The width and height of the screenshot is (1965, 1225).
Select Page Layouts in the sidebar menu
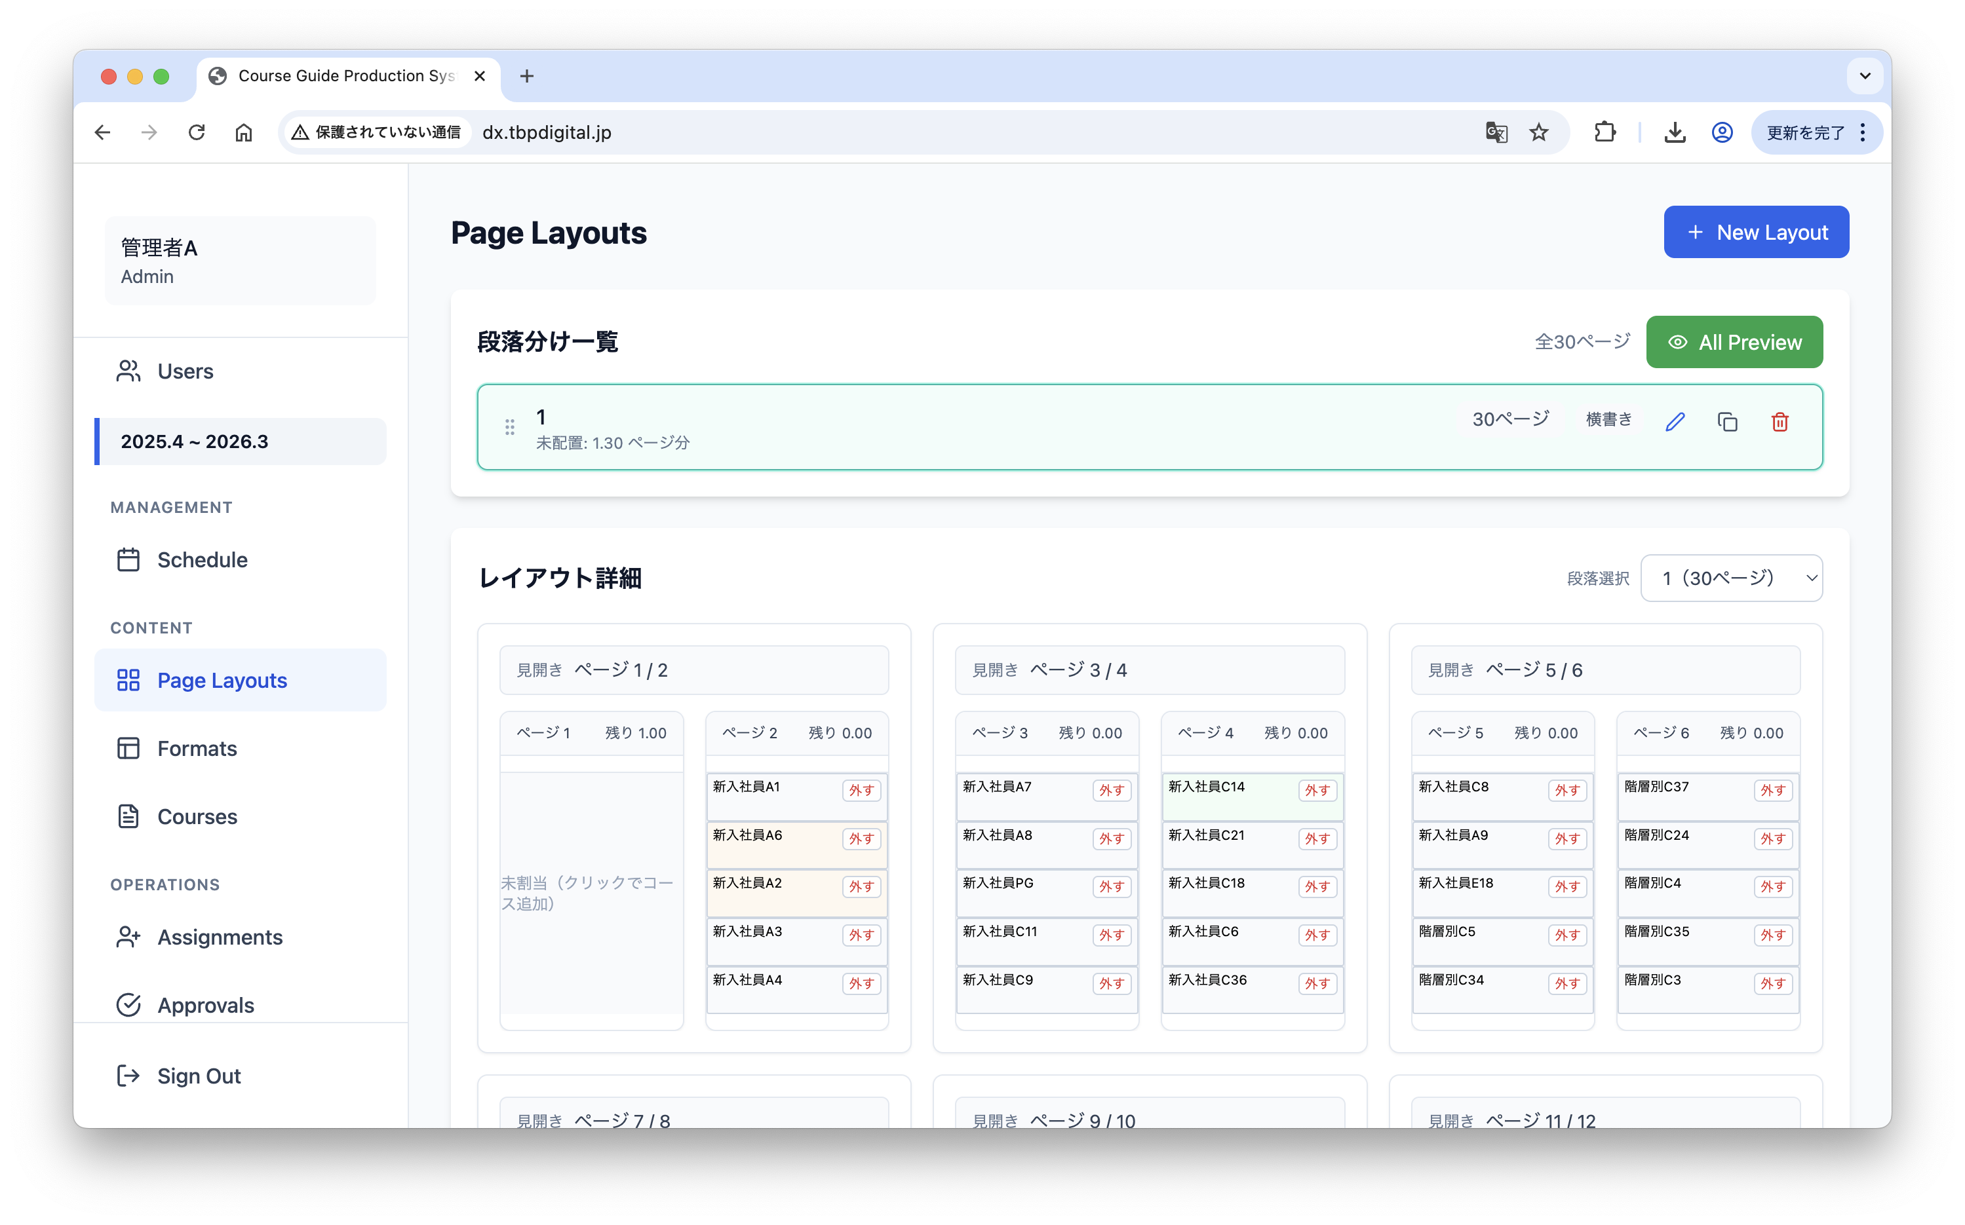point(222,680)
